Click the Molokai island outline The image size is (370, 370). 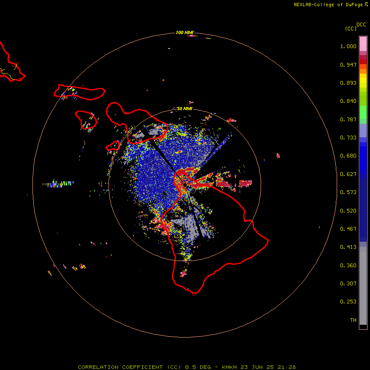pos(79,92)
